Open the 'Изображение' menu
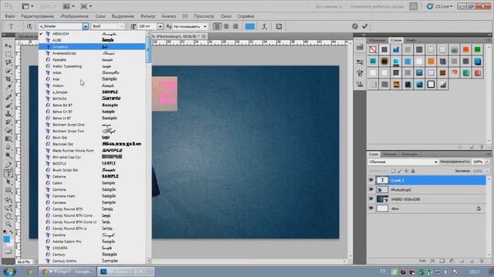This screenshot has height=277, width=494. (74, 16)
